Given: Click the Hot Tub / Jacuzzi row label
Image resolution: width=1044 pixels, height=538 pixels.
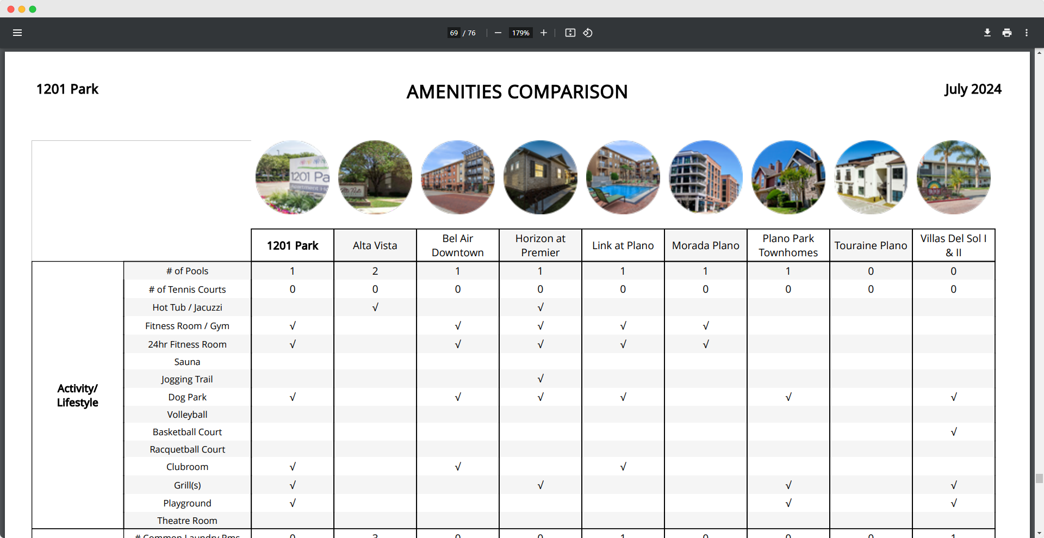Looking at the screenshot, I should click(187, 307).
